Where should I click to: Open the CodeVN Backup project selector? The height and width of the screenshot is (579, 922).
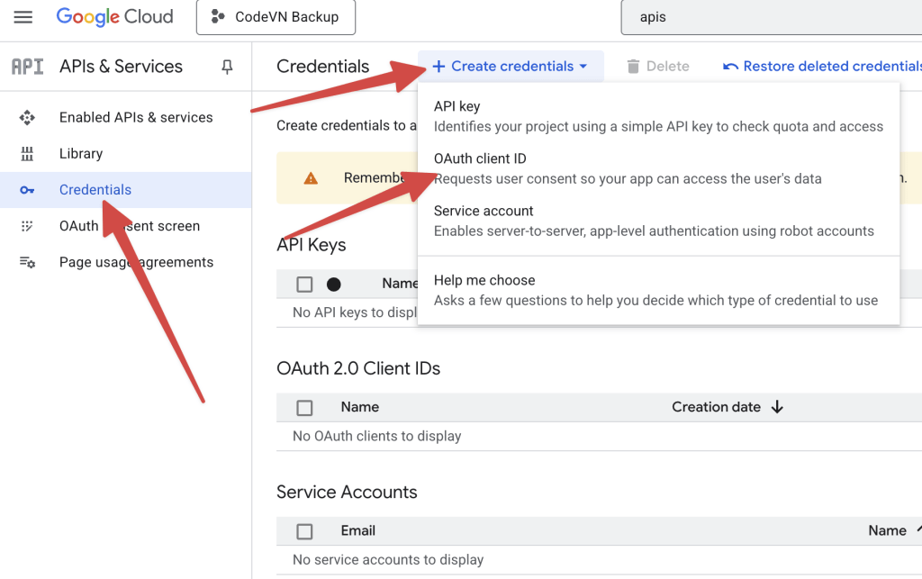click(276, 17)
